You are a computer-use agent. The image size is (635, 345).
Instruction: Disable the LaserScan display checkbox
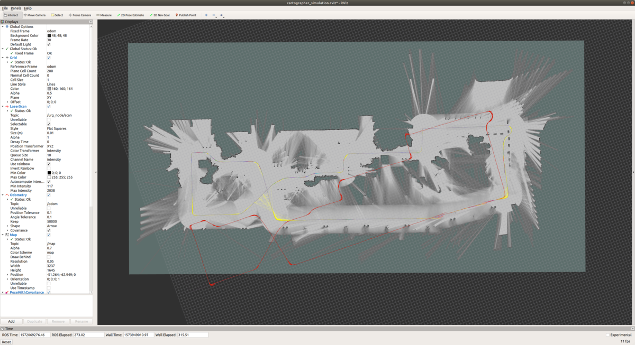pos(49,106)
